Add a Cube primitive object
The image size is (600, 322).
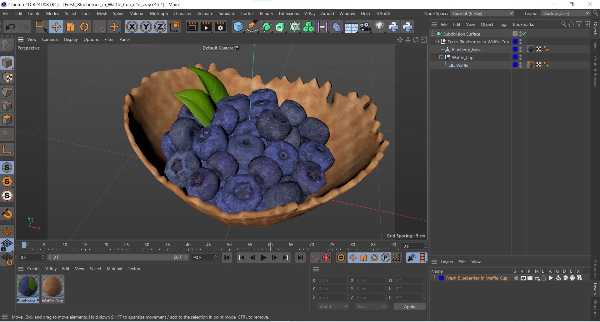coord(238,27)
